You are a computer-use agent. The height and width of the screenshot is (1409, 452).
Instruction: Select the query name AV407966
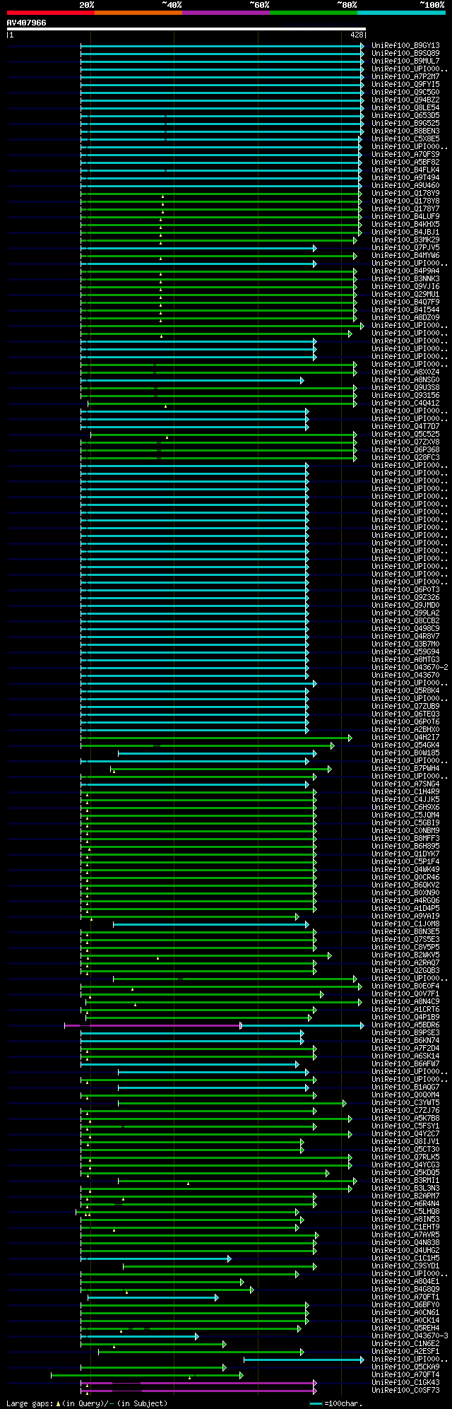(x=27, y=23)
